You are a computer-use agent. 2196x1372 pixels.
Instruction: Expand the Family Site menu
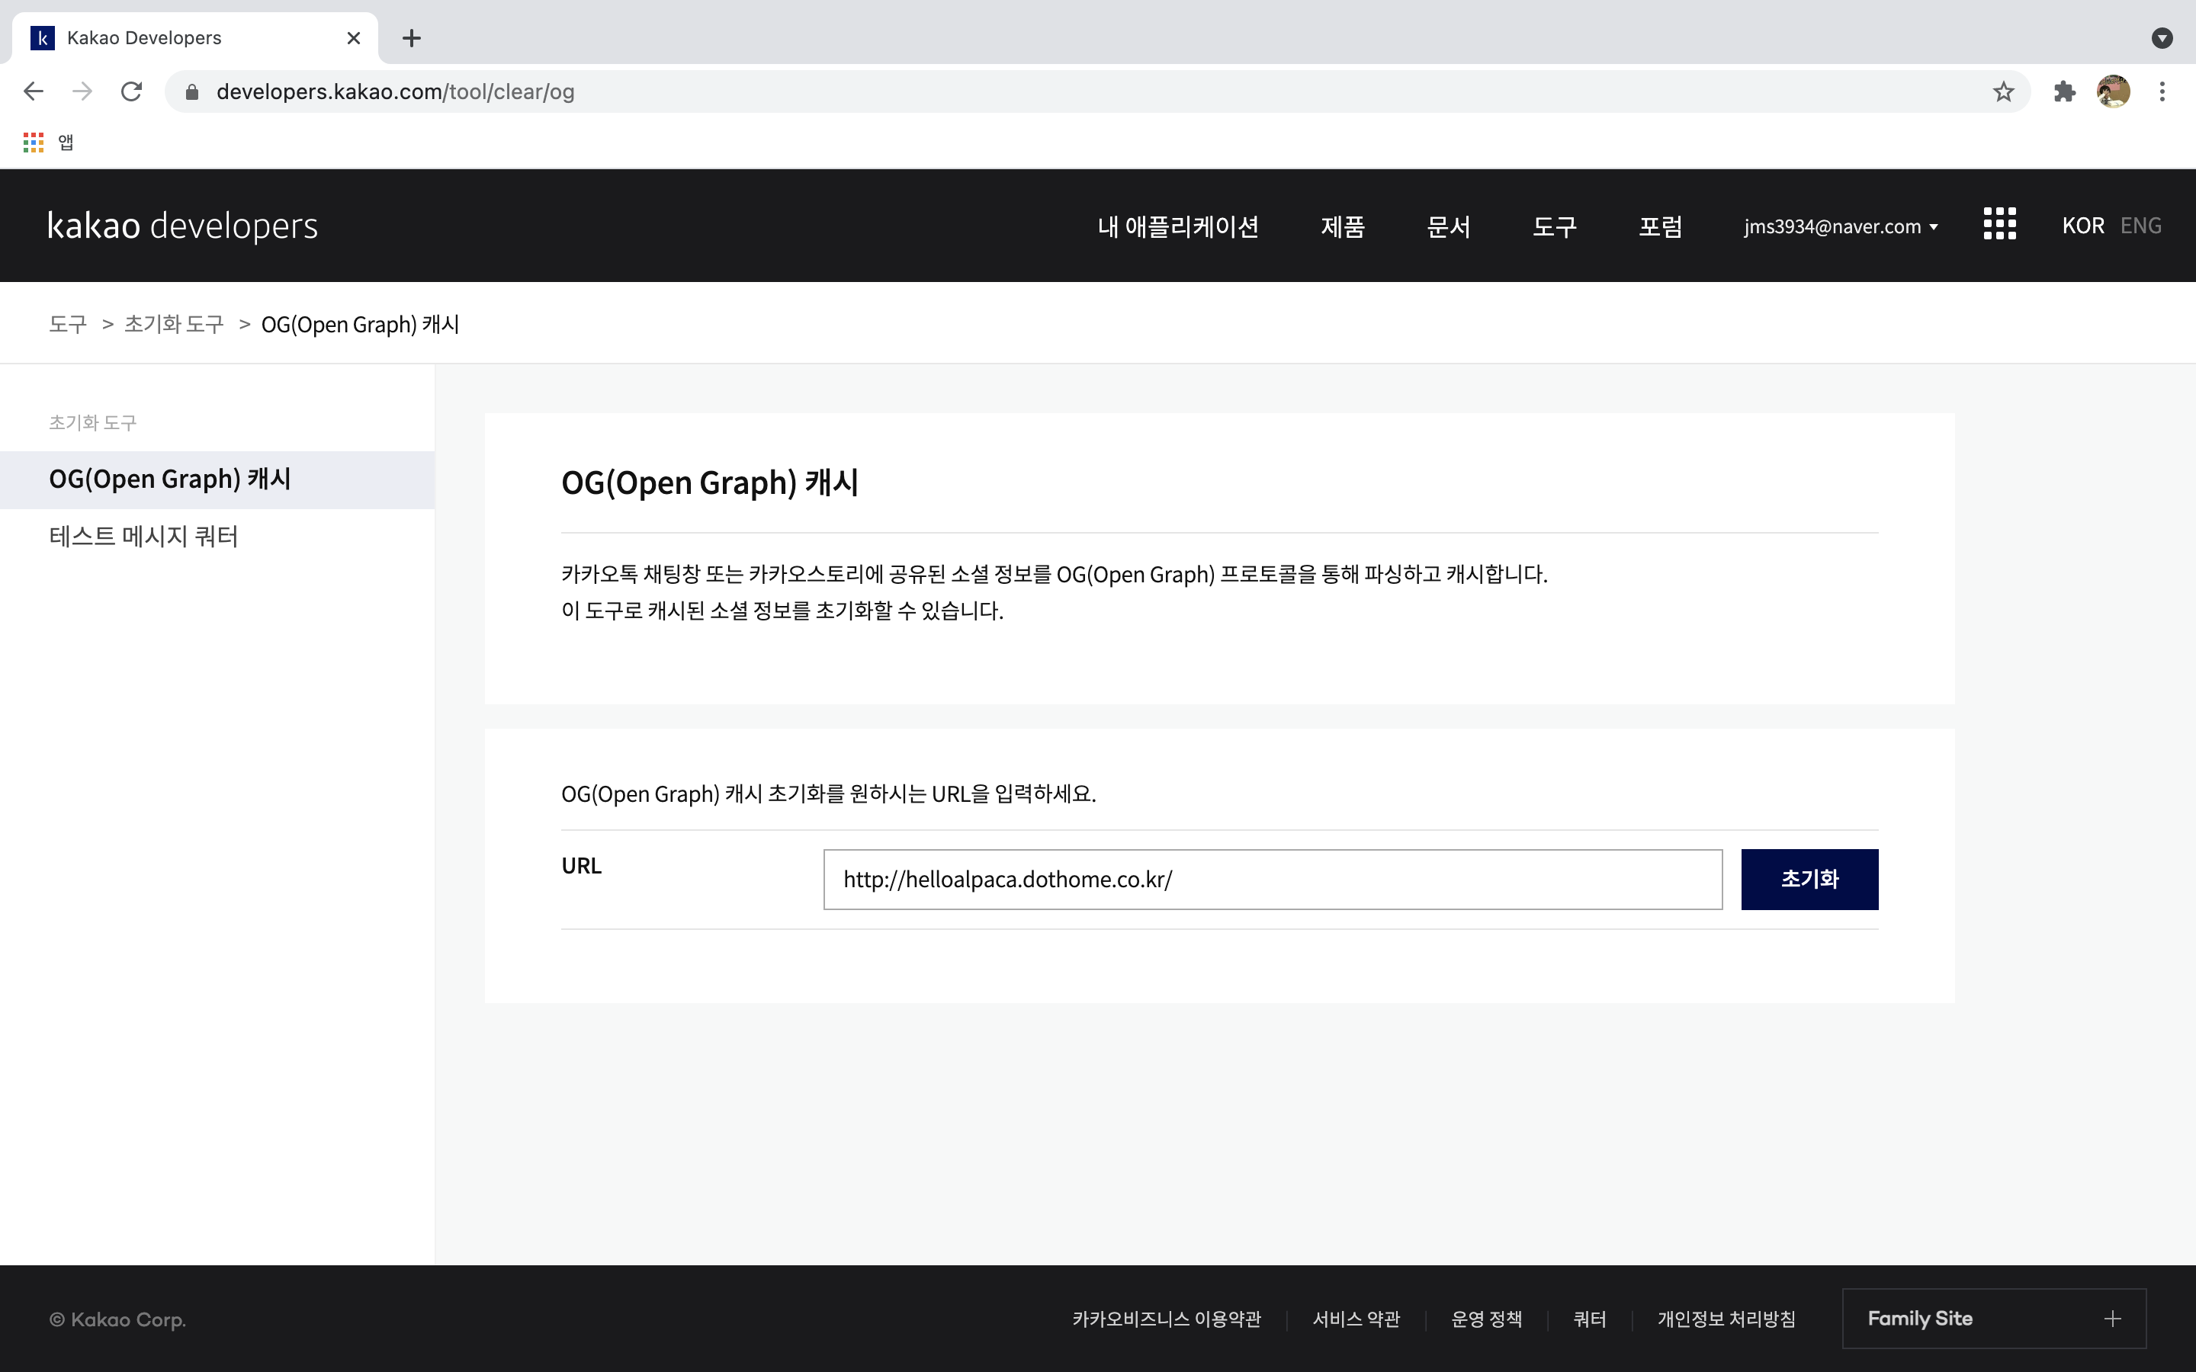(x=1994, y=1319)
